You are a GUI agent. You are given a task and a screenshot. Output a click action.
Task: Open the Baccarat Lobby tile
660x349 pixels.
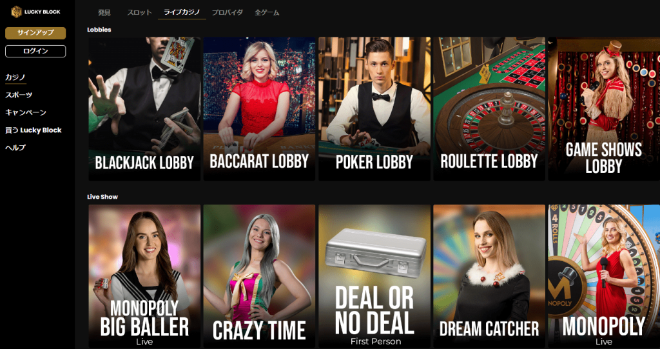[259, 109]
